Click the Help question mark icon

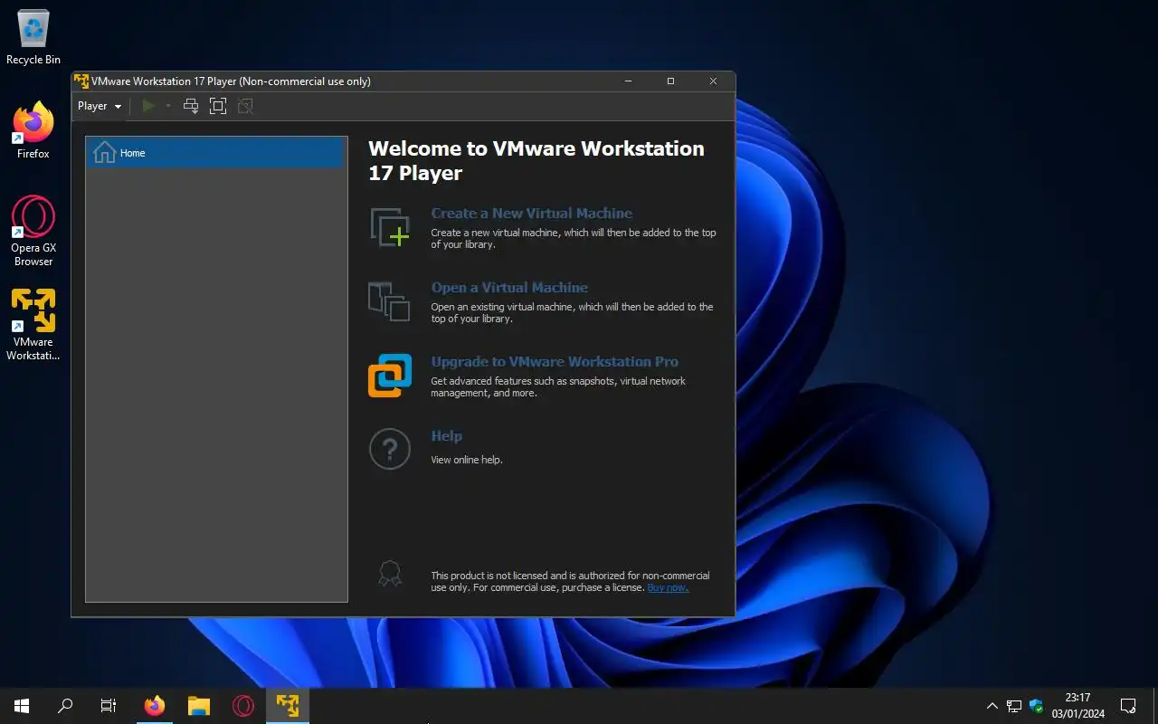pos(390,449)
